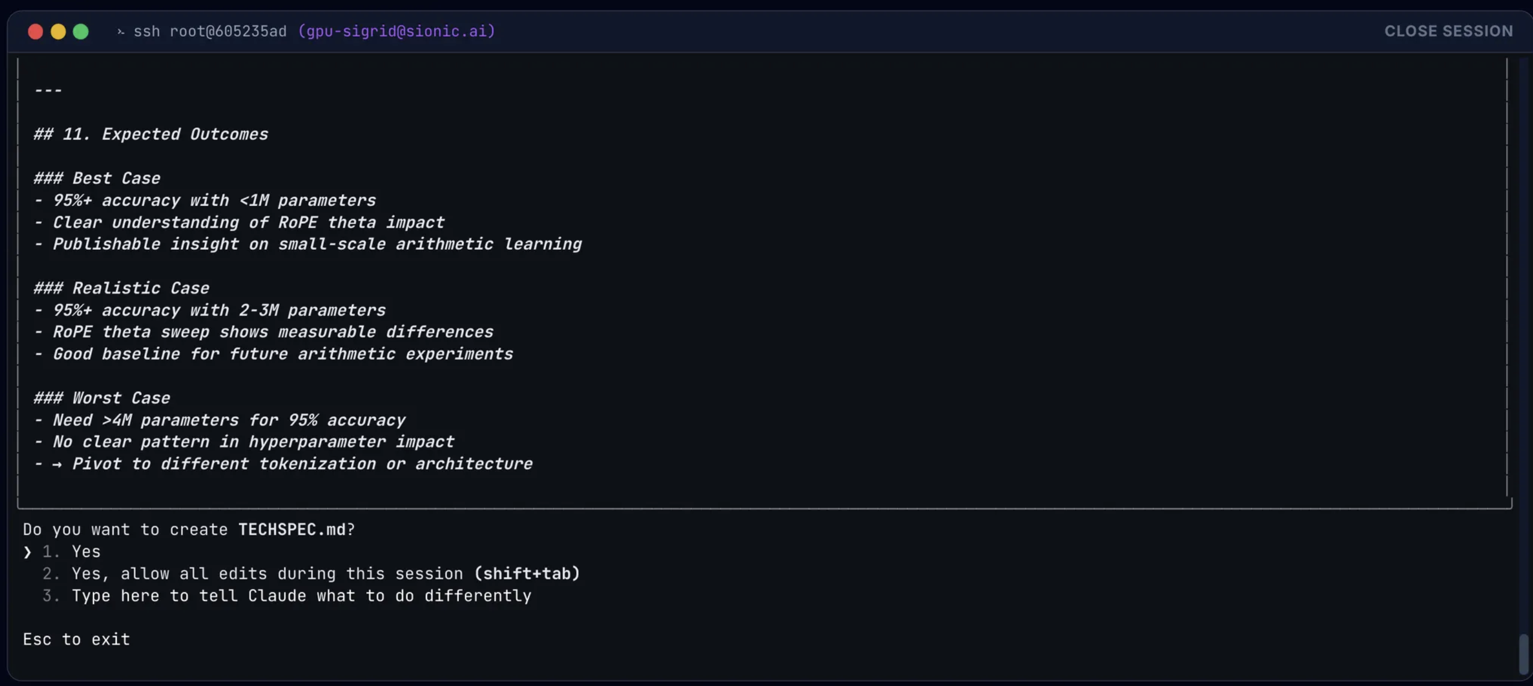Click the terminal prompt icon before ssh
This screenshot has height=686, width=1533.
point(121,31)
